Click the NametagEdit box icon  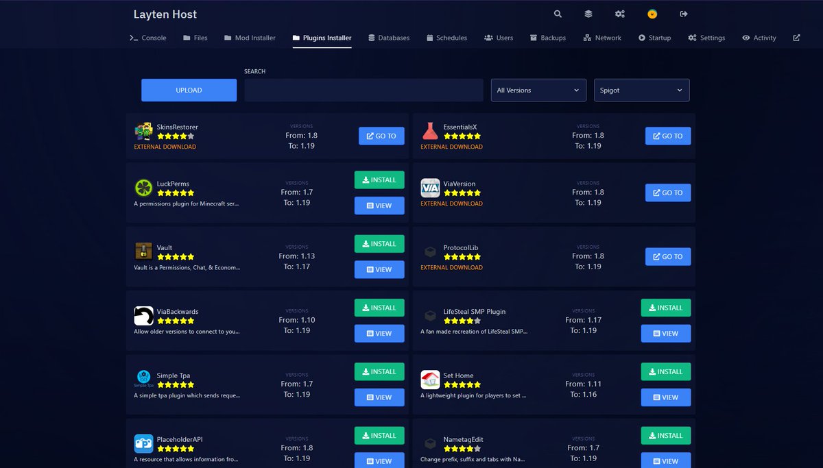tap(430, 443)
